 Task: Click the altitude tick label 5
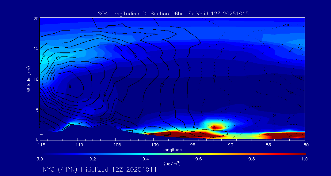[x=37, y=110]
